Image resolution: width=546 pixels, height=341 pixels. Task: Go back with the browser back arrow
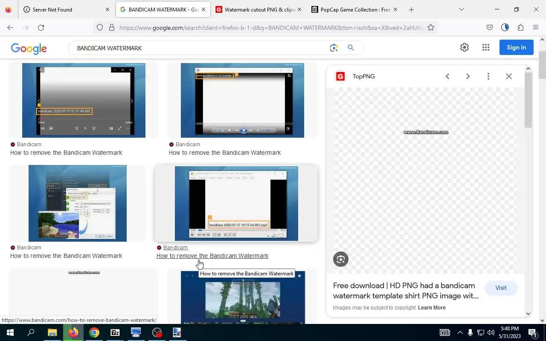tap(10, 27)
